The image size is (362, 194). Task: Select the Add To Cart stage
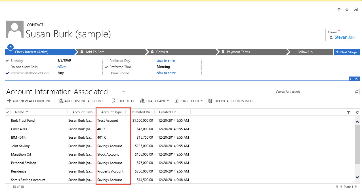(94, 52)
